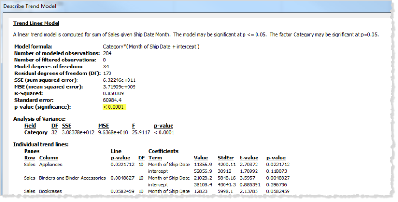Screen dimensions: 398x202
Task: Click the Standard error value 60984.4
Action: pos(112,100)
